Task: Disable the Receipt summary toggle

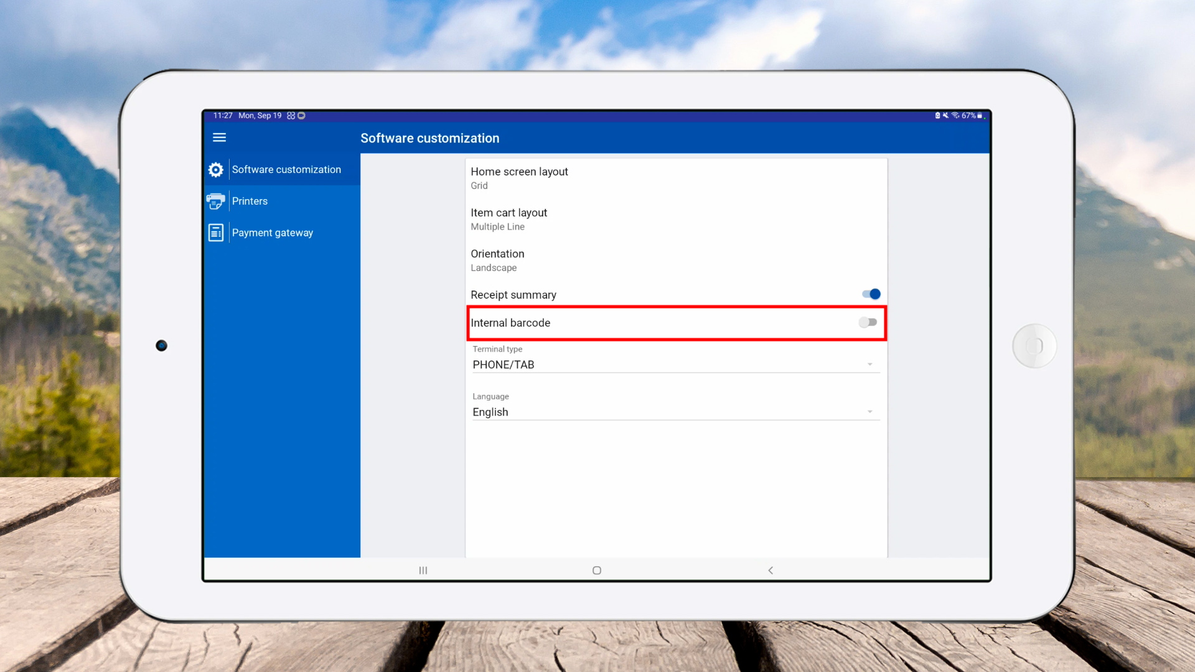Action: click(x=871, y=294)
